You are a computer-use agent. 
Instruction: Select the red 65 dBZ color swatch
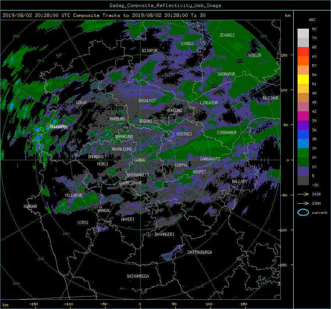tap(303, 51)
